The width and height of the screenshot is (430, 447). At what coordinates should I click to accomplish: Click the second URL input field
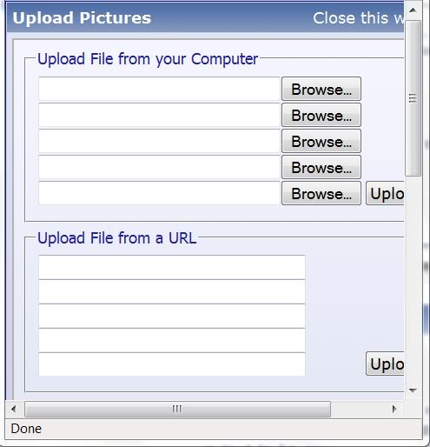[x=172, y=291]
